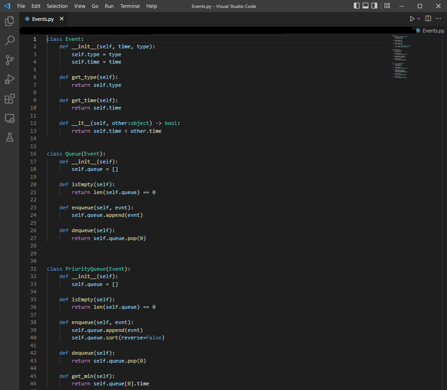Screen dimensions: 447x390
Task: Open the Testing panel
Action: [x=10, y=138]
